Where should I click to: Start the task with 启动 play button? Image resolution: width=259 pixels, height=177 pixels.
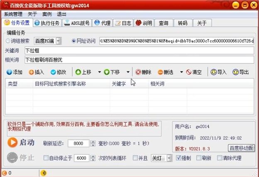[x=21, y=143]
